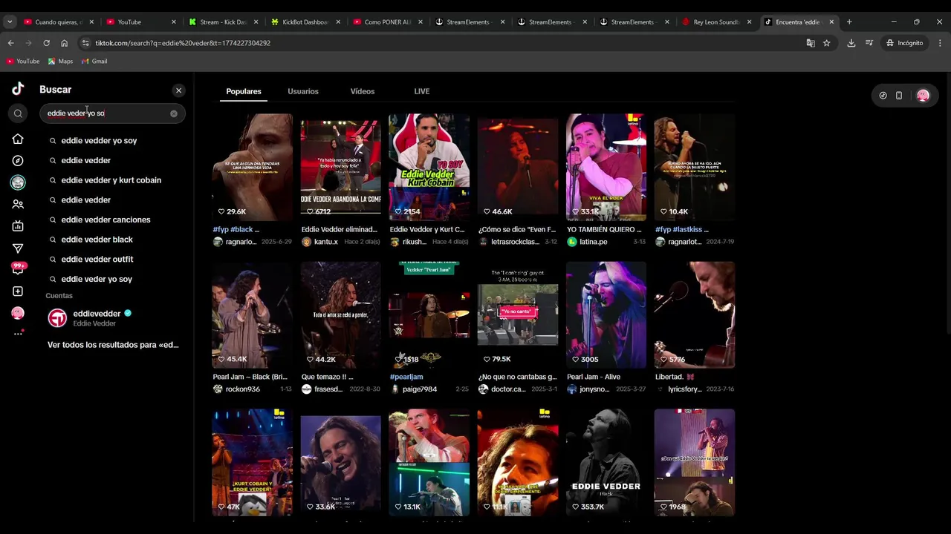The width and height of the screenshot is (951, 534).
Task: Open the LIVE TV icon in sidebar
Action: pyautogui.click(x=18, y=226)
